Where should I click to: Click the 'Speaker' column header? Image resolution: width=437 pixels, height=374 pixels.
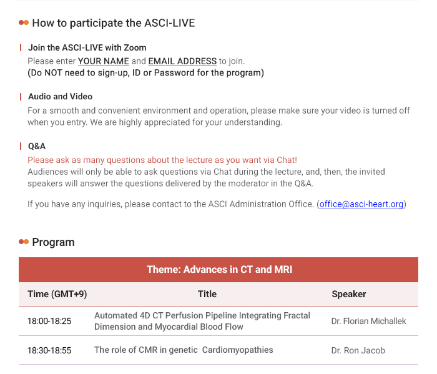click(x=348, y=294)
